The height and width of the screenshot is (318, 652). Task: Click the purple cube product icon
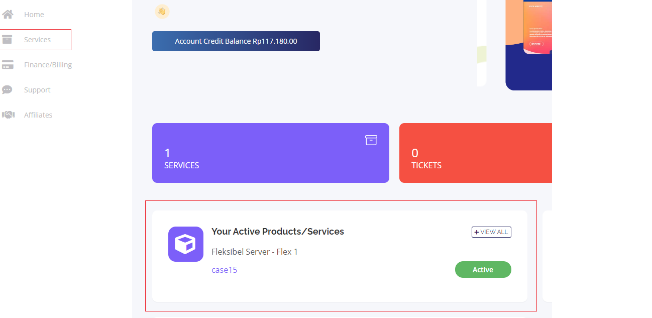coord(186,244)
